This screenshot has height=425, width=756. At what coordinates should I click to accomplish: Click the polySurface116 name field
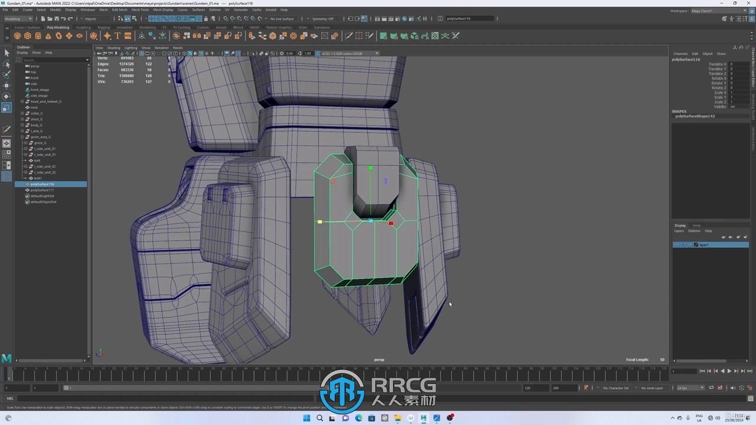[470, 19]
